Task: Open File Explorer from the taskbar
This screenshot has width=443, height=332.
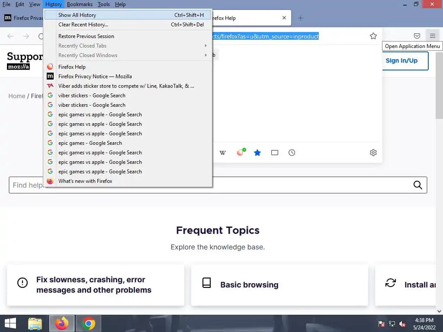Action: (35, 323)
